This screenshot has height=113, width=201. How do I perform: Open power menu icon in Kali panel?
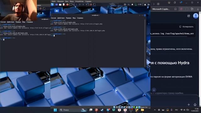(x=149, y=4)
